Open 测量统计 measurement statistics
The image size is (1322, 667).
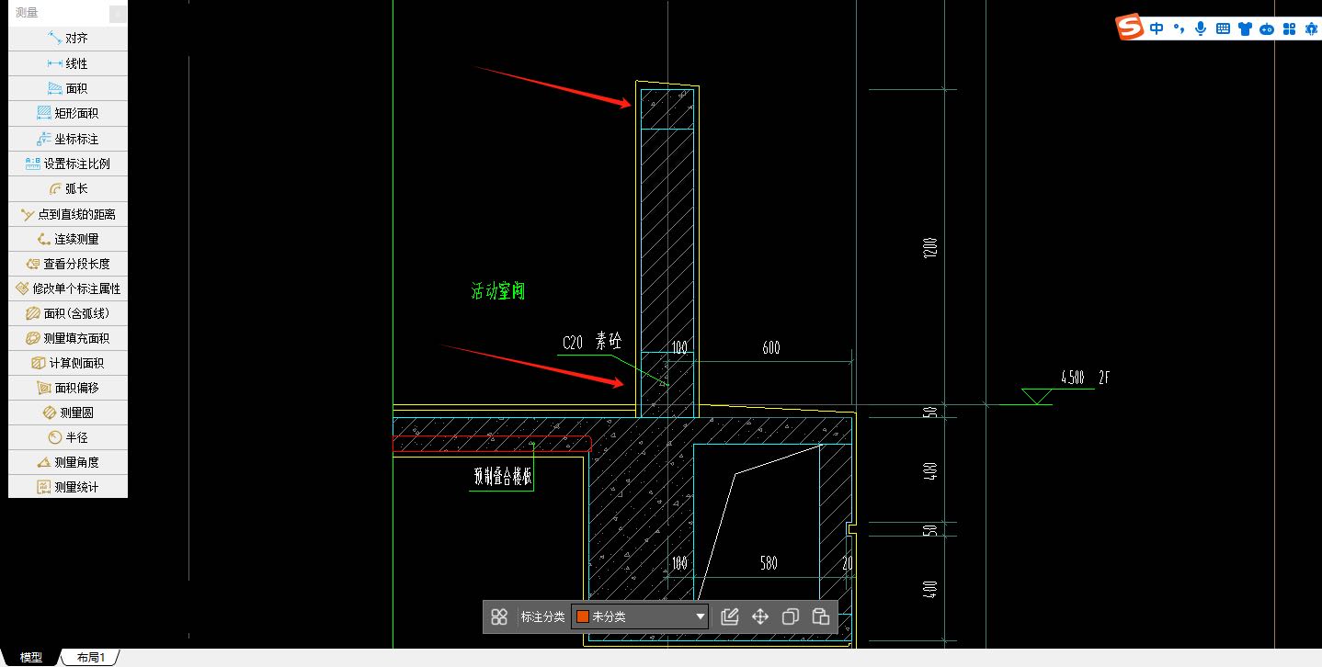68,487
